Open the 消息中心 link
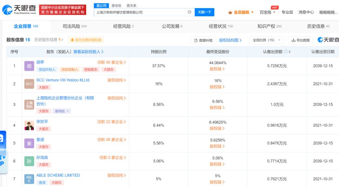 306,12
